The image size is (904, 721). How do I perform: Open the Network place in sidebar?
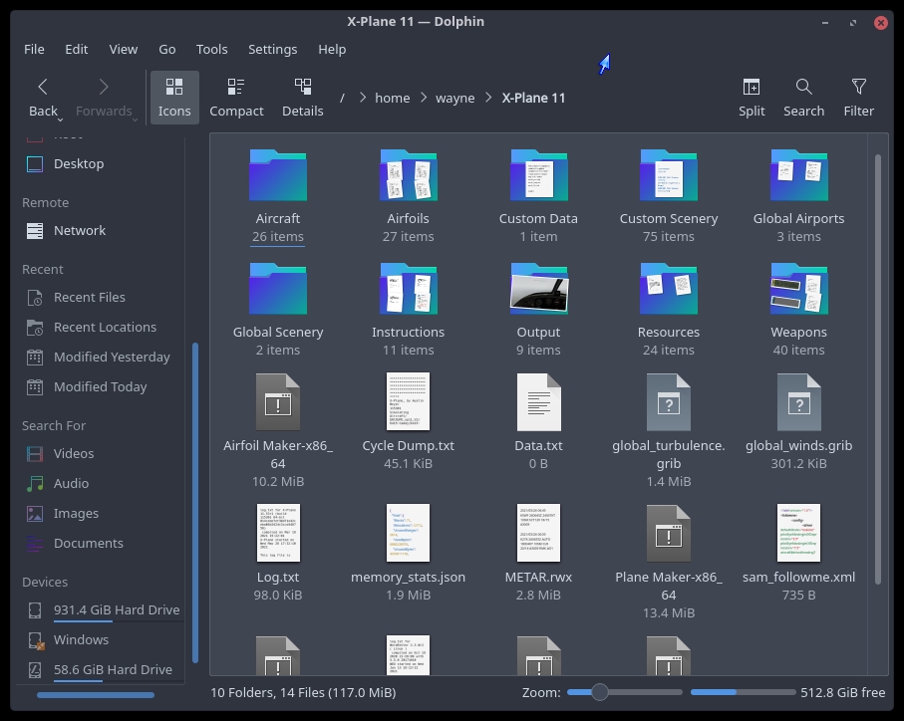(x=80, y=230)
